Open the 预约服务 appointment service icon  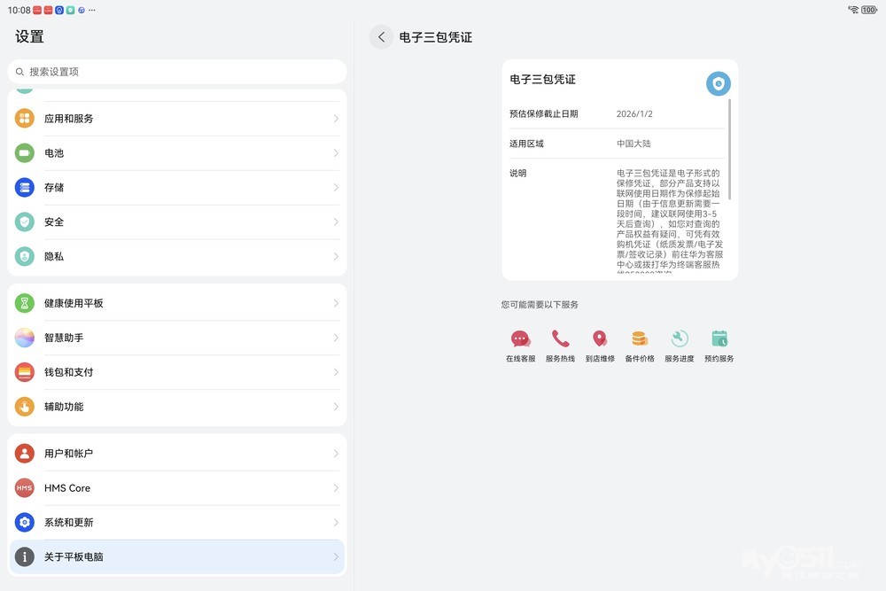click(x=719, y=339)
